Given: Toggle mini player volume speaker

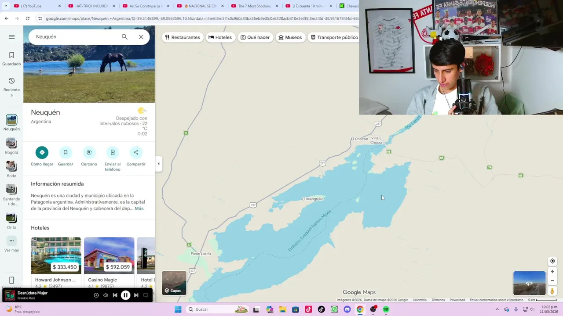Looking at the screenshot, I should 106,295.
